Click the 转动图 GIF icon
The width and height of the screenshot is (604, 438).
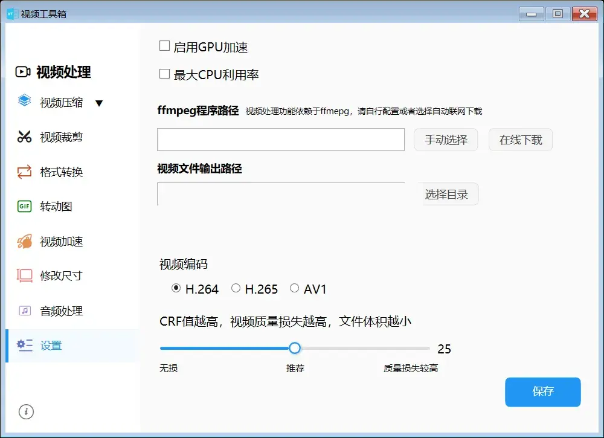click(24, 206)
